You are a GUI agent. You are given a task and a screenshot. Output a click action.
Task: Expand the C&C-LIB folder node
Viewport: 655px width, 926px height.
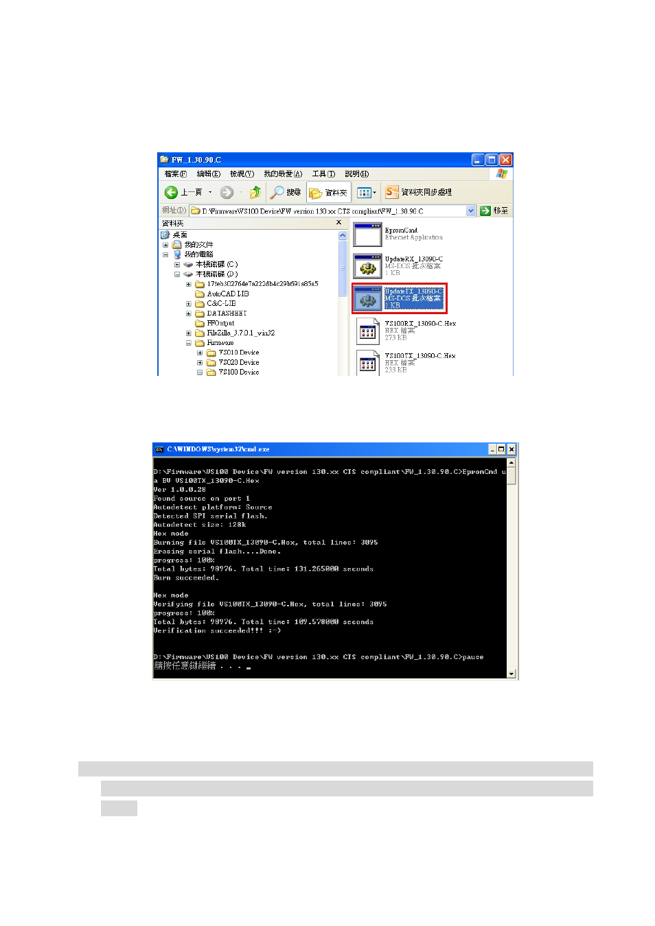(189, 304)
